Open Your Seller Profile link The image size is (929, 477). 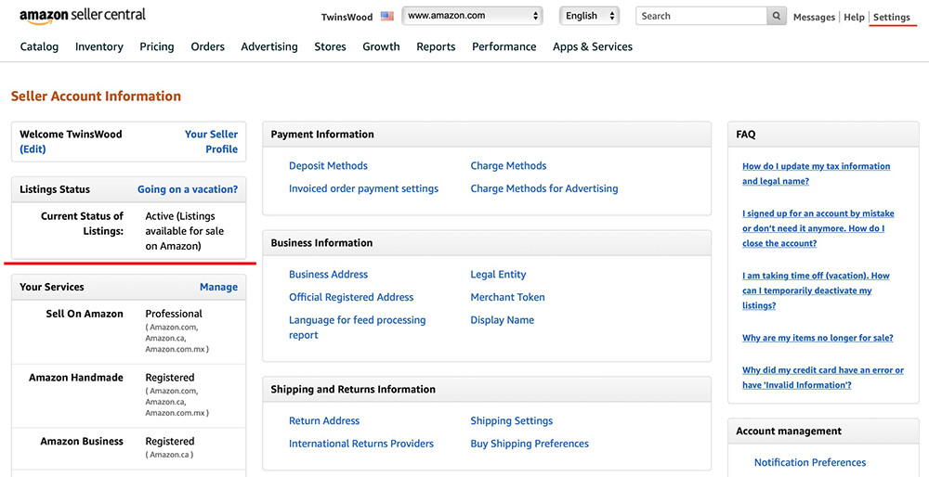212,141
